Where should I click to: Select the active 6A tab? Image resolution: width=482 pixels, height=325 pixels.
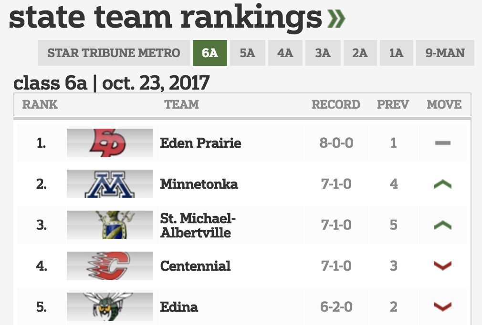(x=210, y=53)
